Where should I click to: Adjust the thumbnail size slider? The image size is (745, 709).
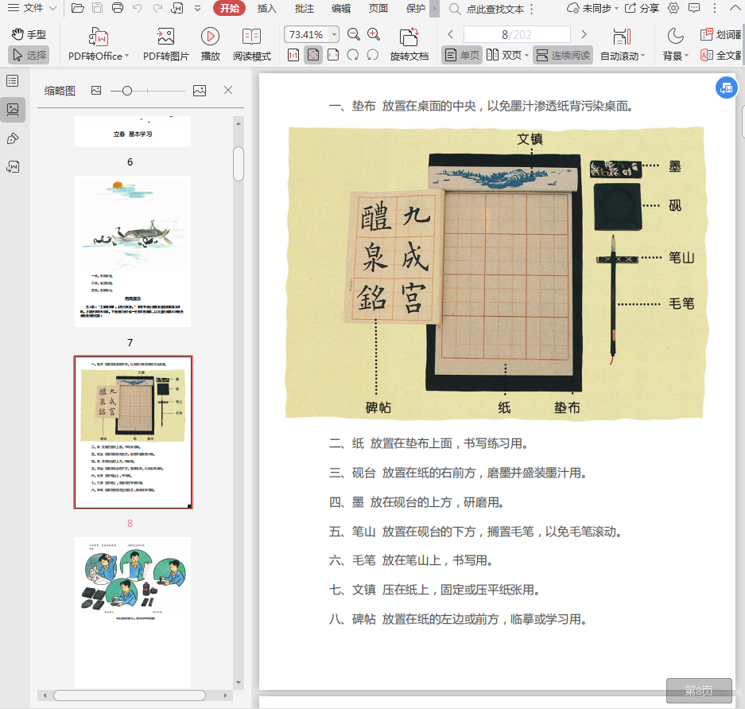point(126,91)
